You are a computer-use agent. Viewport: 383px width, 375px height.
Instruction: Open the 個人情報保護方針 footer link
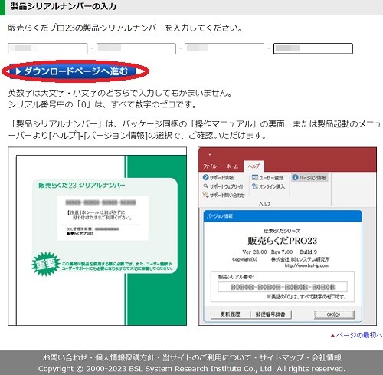[x=125, y=357]
